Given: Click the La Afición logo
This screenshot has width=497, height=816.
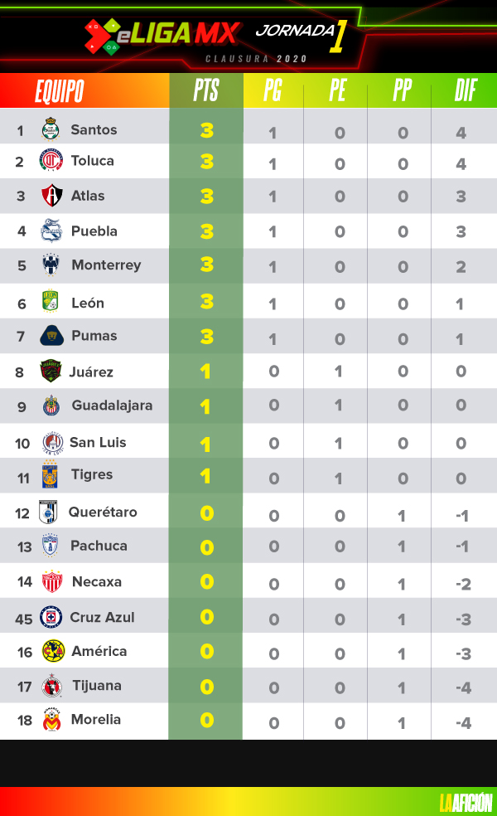Looking at the screenshot, I should tap(466, 802).
